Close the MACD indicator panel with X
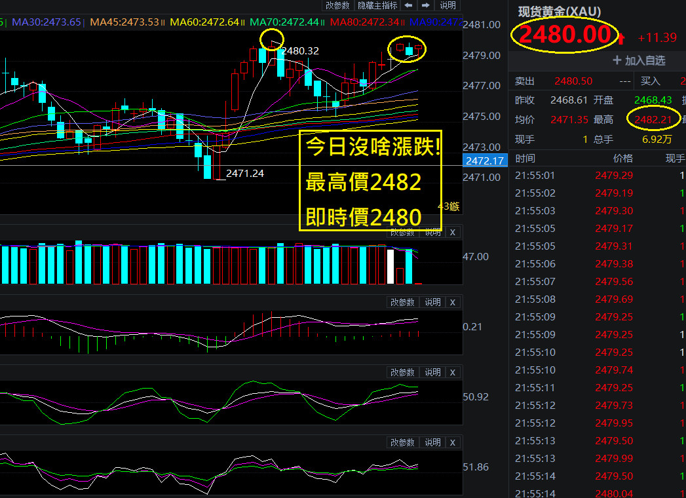Image resolution: width=686 pixels, height=498 pixels. [x=453, y=302]
